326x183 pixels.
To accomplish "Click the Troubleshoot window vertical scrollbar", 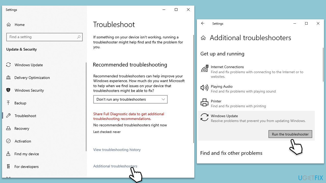I will pyautogui.click(x=194, y=89).
